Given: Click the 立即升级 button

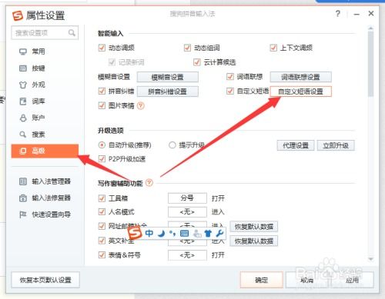Looking at the screenshot, I should pos(336,145).
